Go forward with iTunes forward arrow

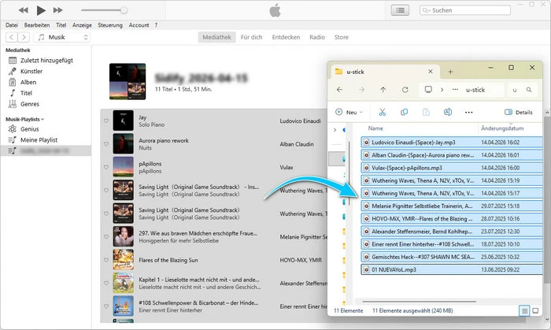click(x=24, y=37)
